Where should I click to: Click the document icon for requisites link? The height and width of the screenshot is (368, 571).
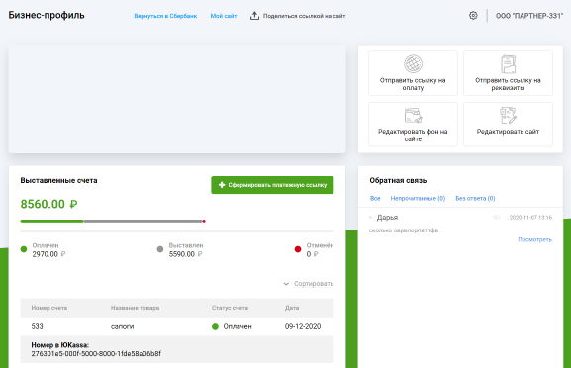tap(508, 64)
